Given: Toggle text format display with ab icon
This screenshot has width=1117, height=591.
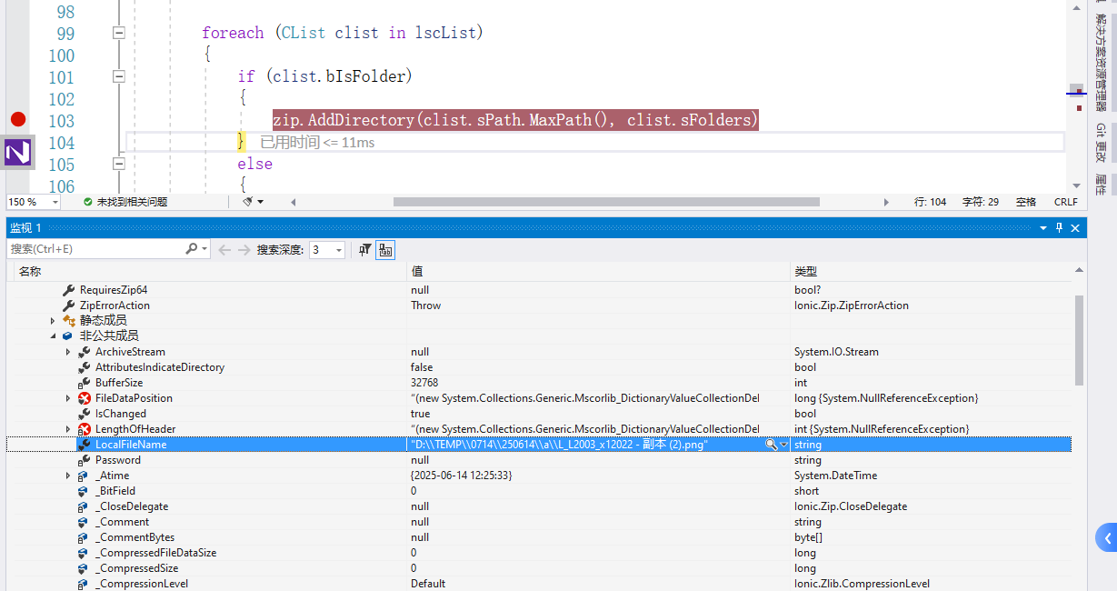Looking at the screenshot, I should point(384,249).
